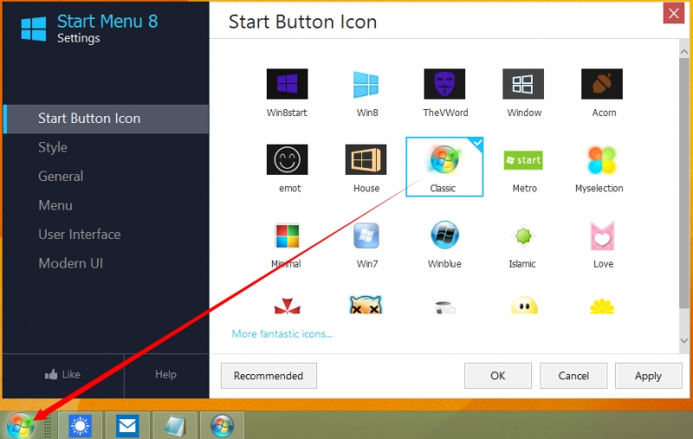Open the Mail app in taskbar
This screenshot has height=439, width=693.
[127, 425]
